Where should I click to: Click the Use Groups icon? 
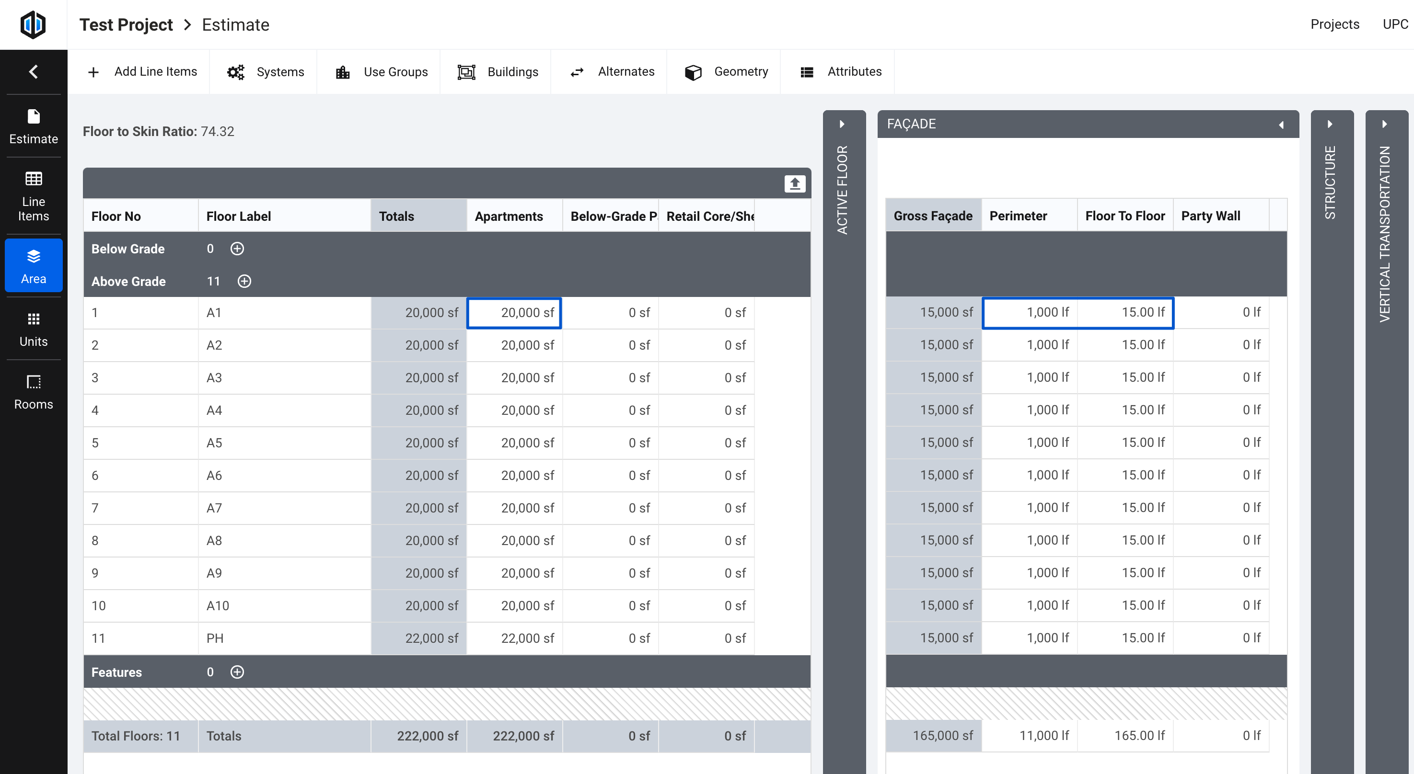click(x=343, y=71)
